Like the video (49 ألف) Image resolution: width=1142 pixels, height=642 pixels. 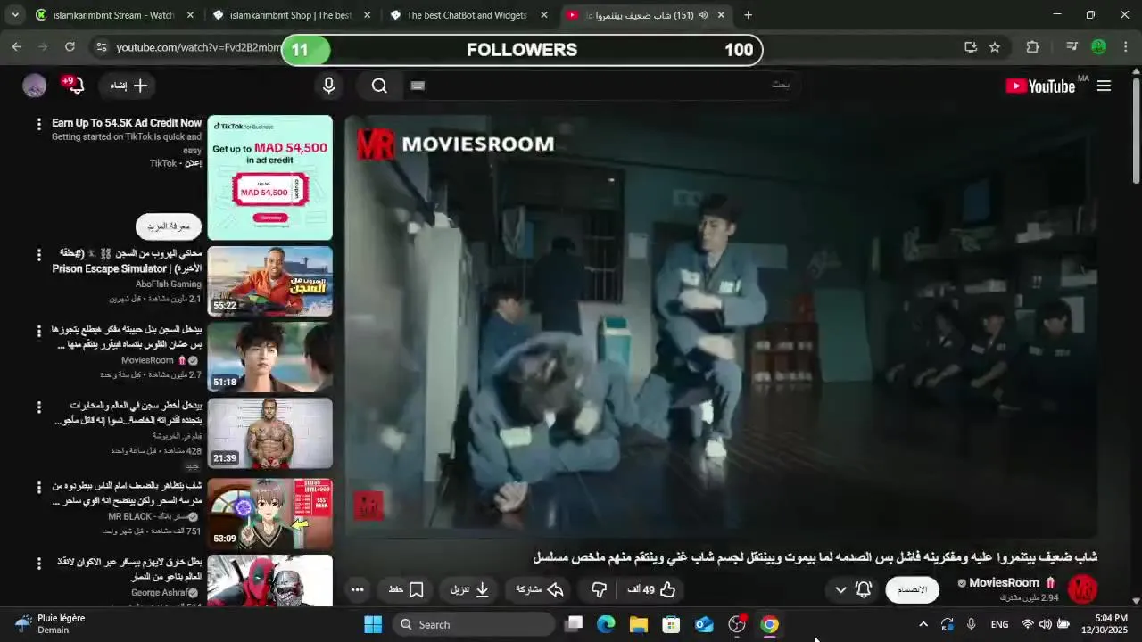(x=651, y=589)
